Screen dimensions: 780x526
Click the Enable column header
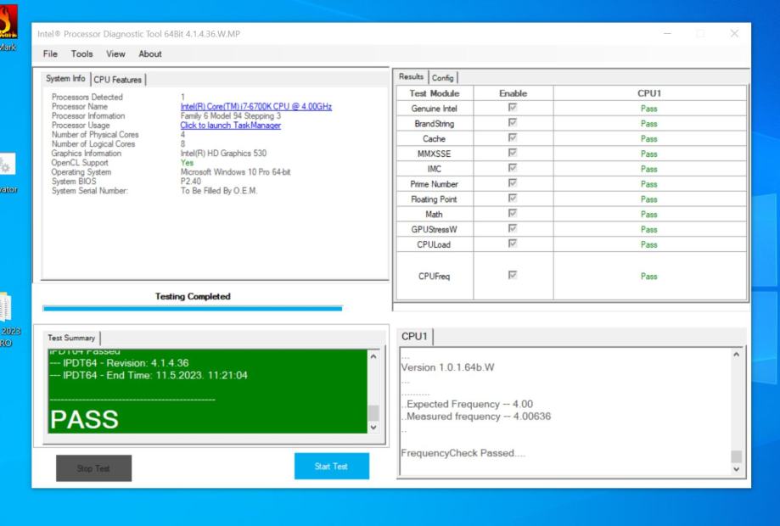tap(513, 93)
